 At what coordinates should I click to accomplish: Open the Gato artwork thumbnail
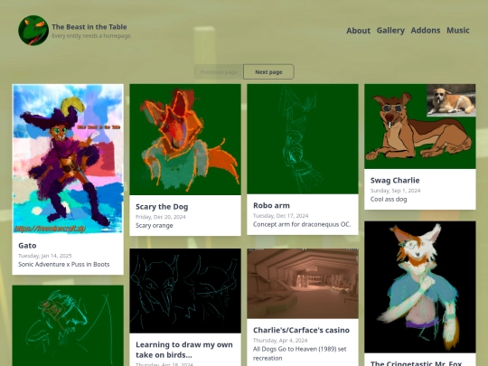68,158
